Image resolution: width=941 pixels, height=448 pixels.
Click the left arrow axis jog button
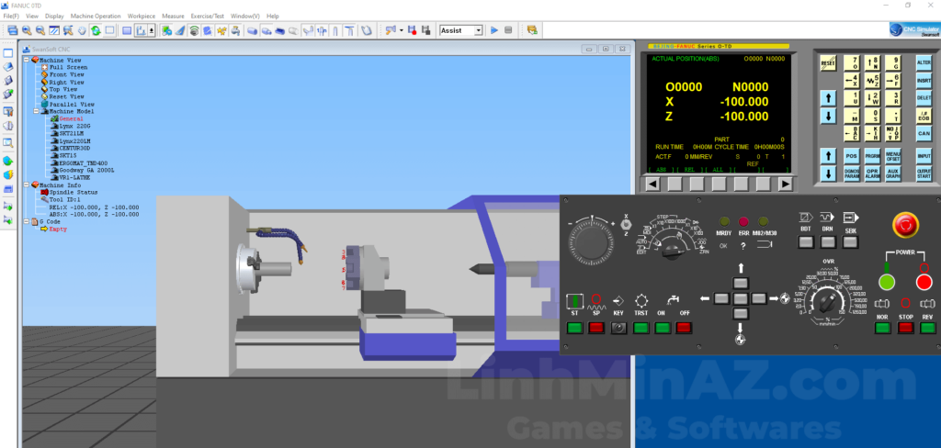coord(723,297)
